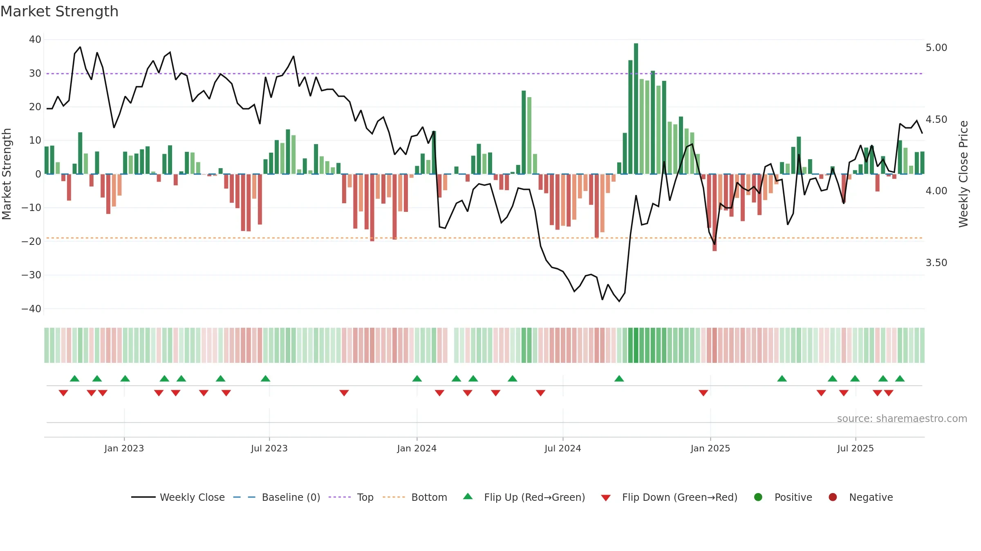
Task: Click the green Flip Up triangle legend icon
Action: (468, 496)
